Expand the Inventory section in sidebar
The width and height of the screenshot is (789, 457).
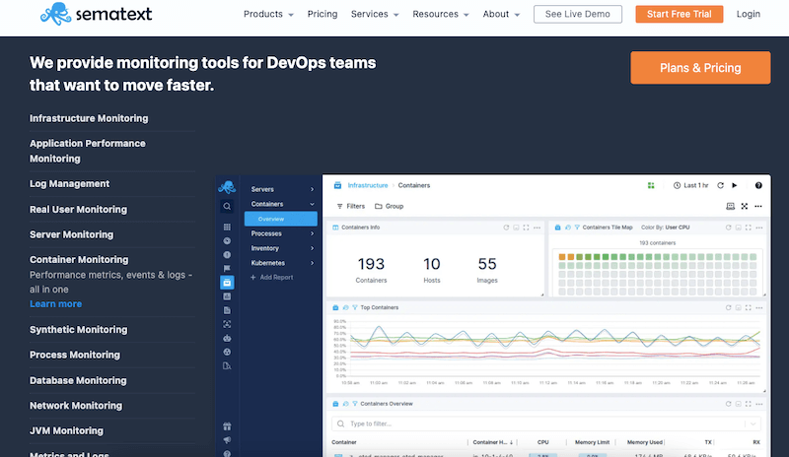(282, 248)
